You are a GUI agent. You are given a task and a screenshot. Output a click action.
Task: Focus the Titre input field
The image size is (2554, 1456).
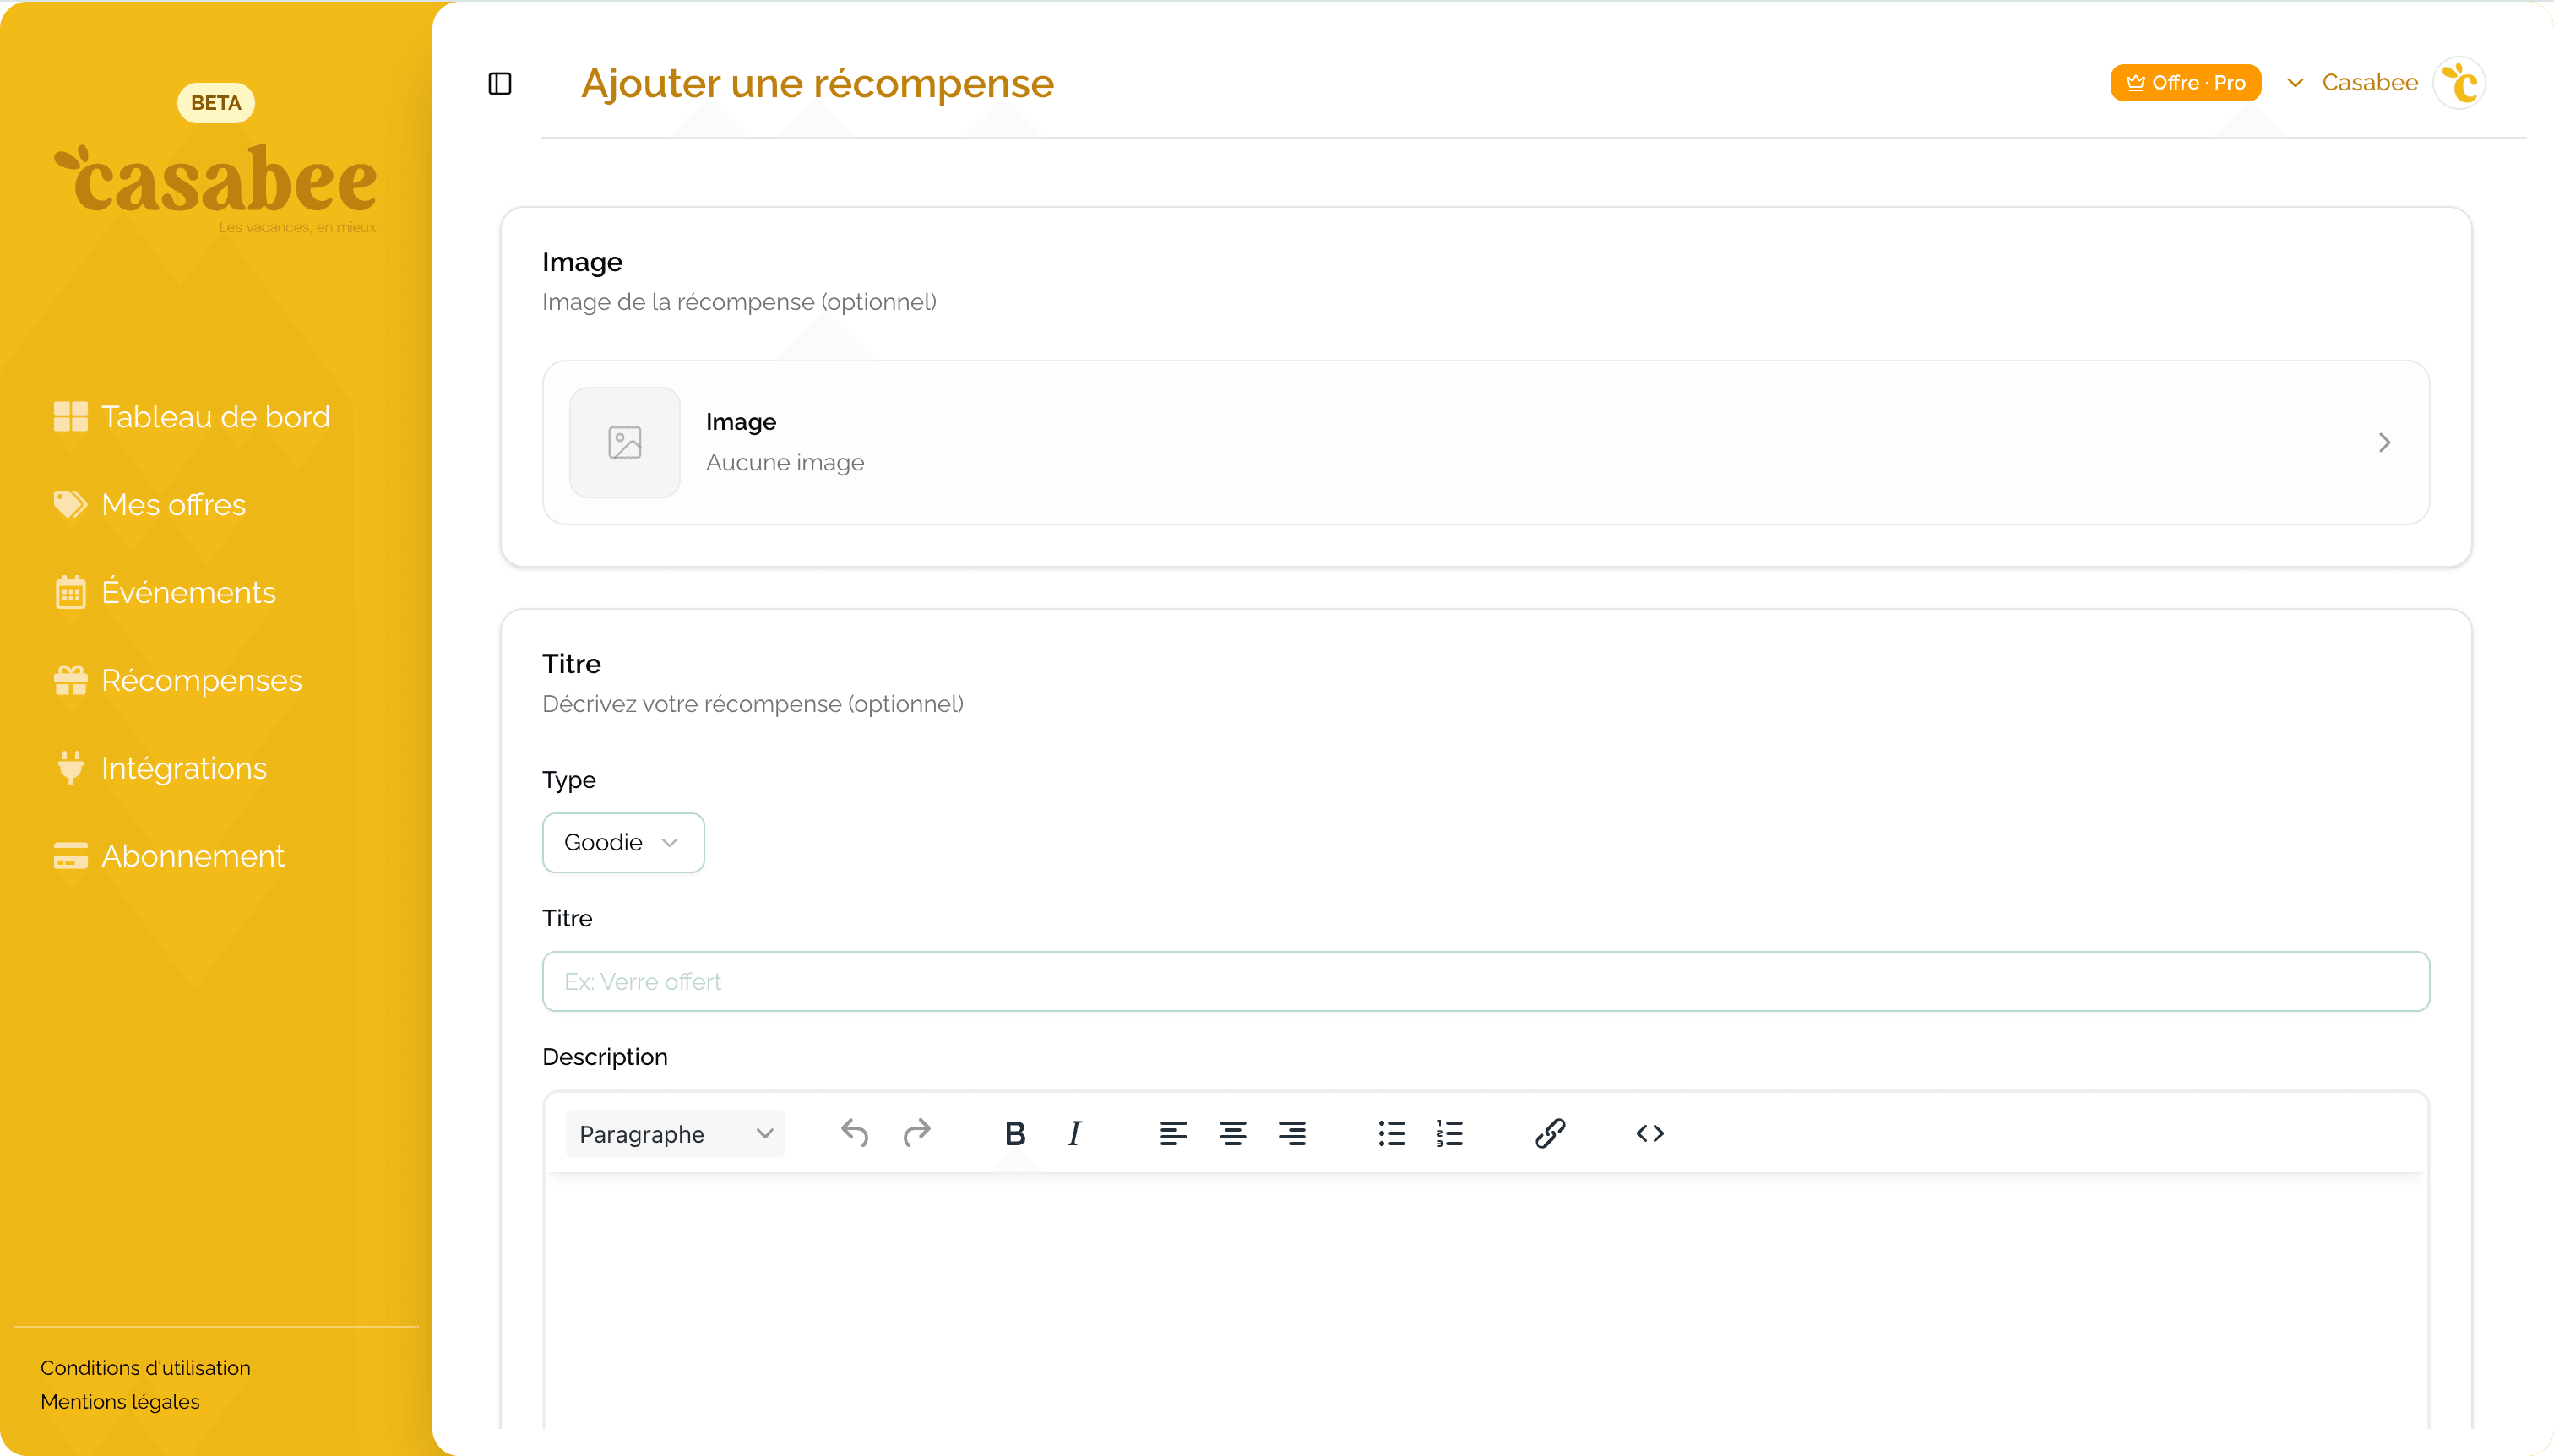[x=1485, y=981]
